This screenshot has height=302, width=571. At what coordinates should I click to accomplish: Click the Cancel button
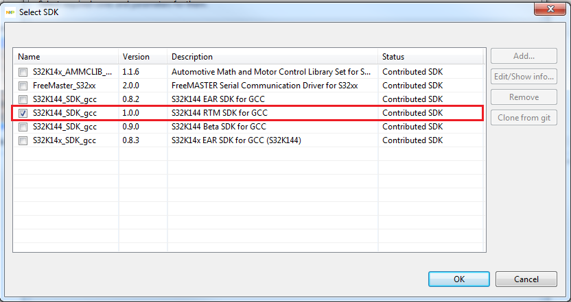pyautogui.click(x=526, y=279)
